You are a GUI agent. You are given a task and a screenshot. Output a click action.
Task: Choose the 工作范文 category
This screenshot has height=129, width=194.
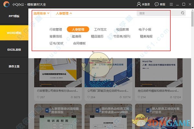(x=100, y=29)
